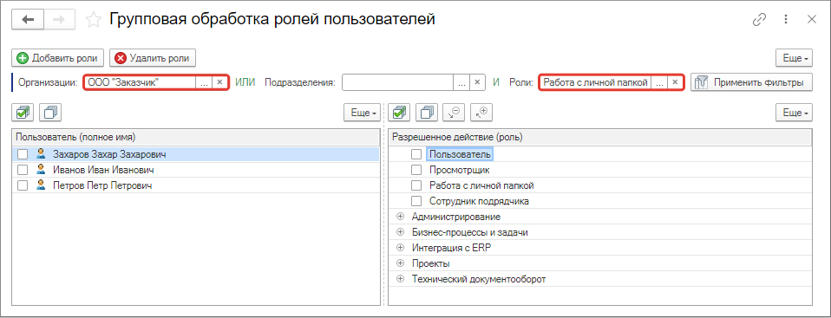Clear the Роли filter field
831x318 pixels.
click(x=675, y=82)
